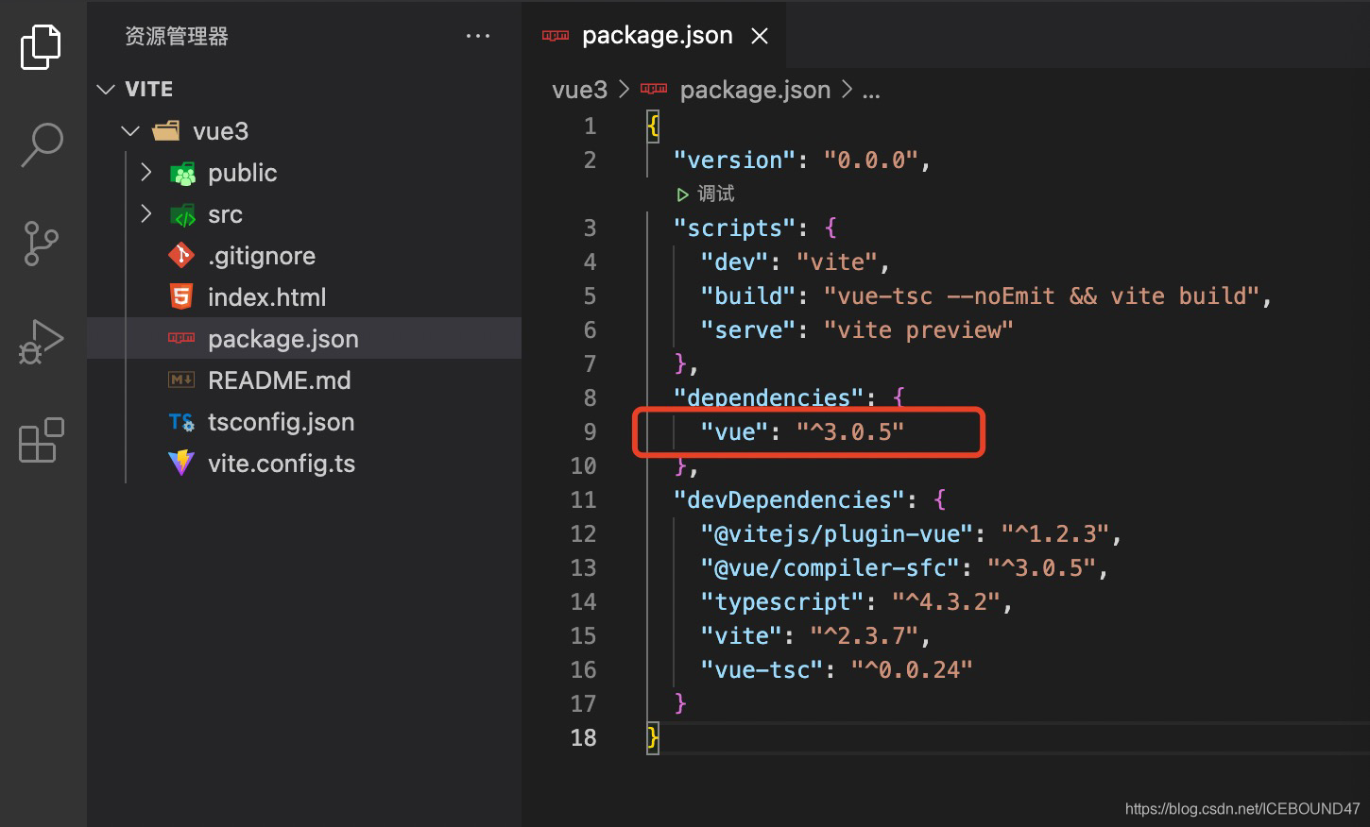Click line number 9 in gutter
Viewport: 1370px width, 827px height.
[x=590, y=431]
